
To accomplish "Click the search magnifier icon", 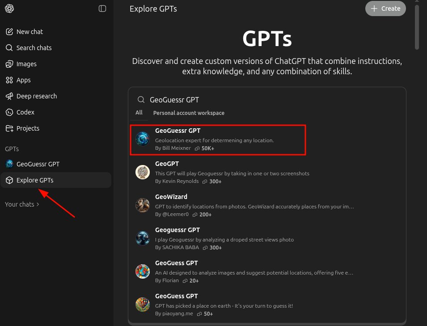I will click(x=141, y=100).
